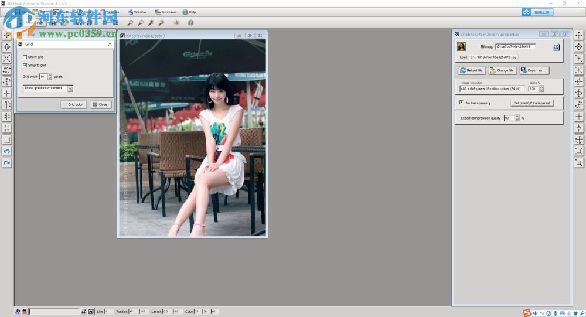
Task: Click the Bitmap name input field
Action: (515, 47)
